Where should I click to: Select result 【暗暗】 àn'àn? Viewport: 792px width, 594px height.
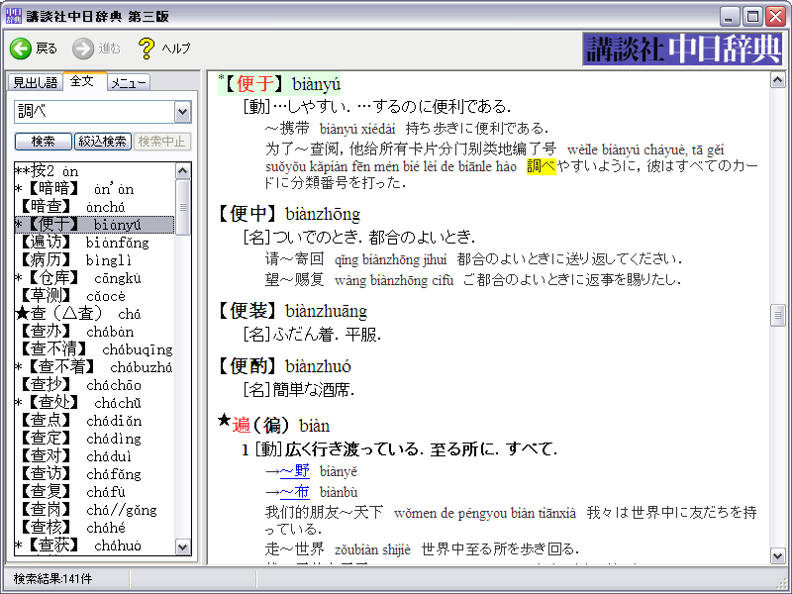94,189
